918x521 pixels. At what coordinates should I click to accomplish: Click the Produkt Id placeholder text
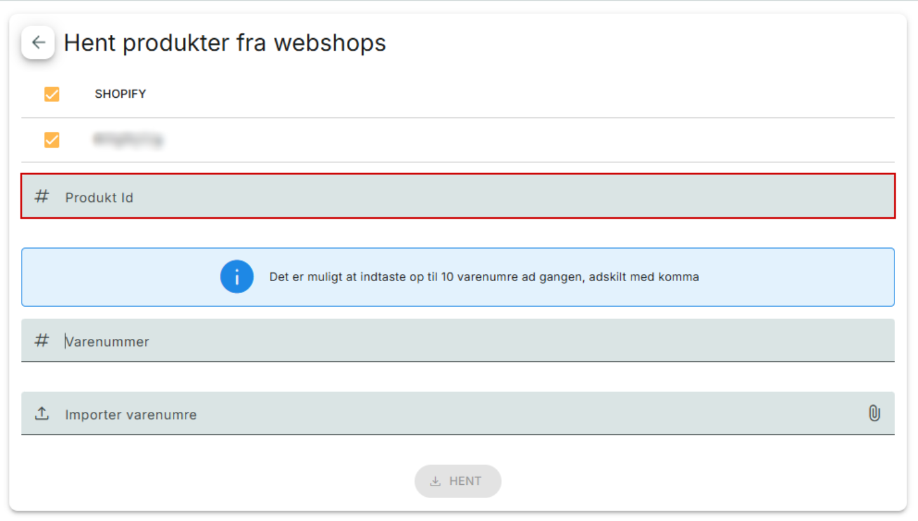coord(99,197)
